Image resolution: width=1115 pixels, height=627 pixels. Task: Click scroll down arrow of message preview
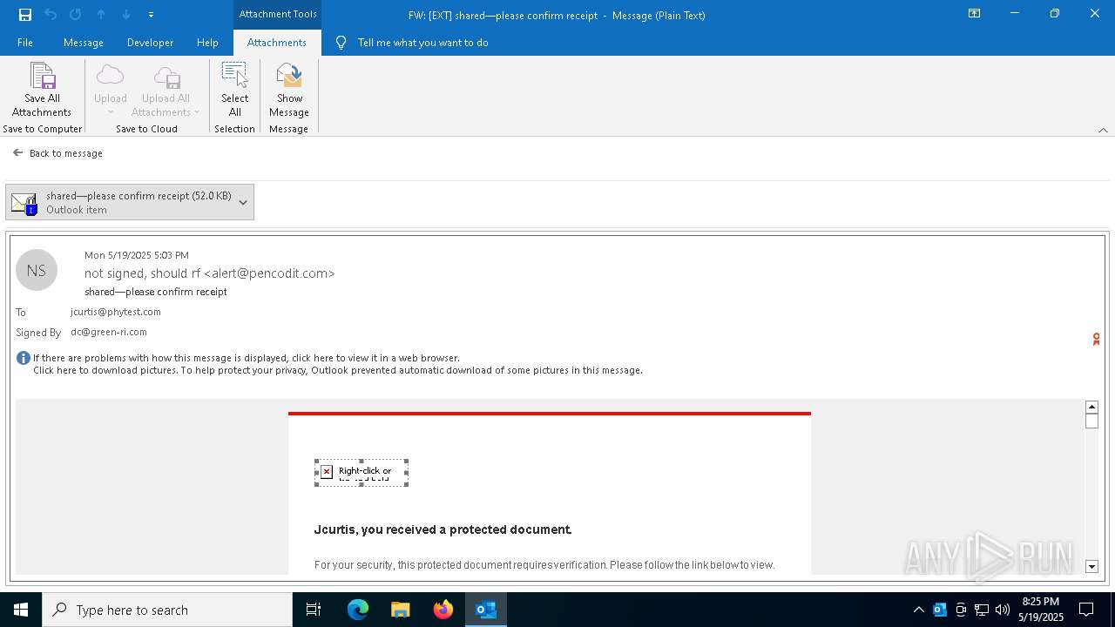point(1092,567)
